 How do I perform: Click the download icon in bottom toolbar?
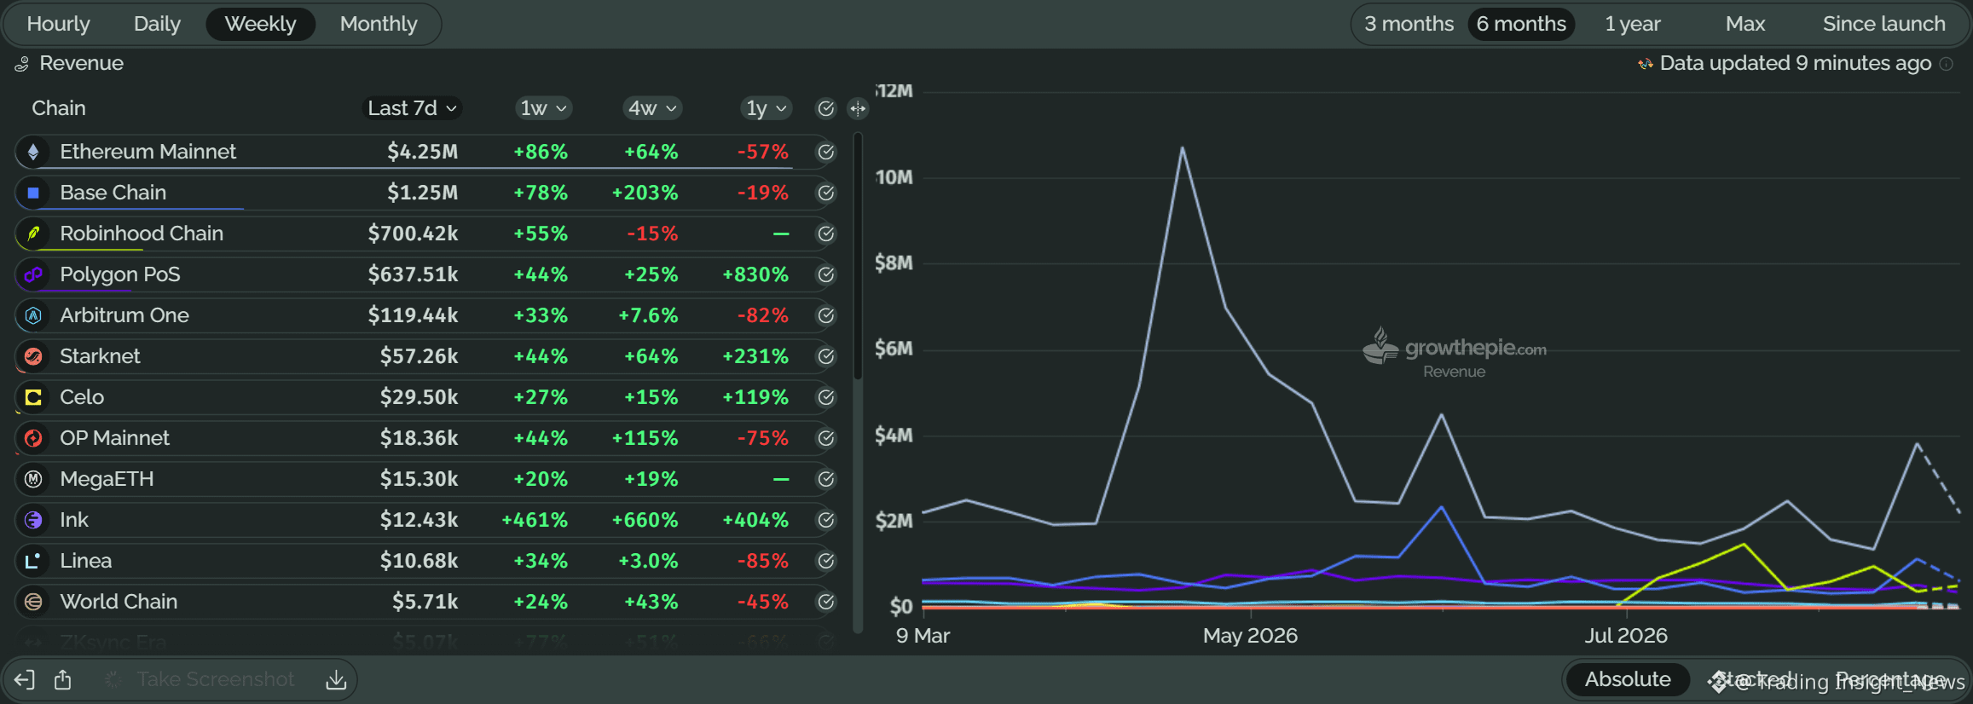336,679
